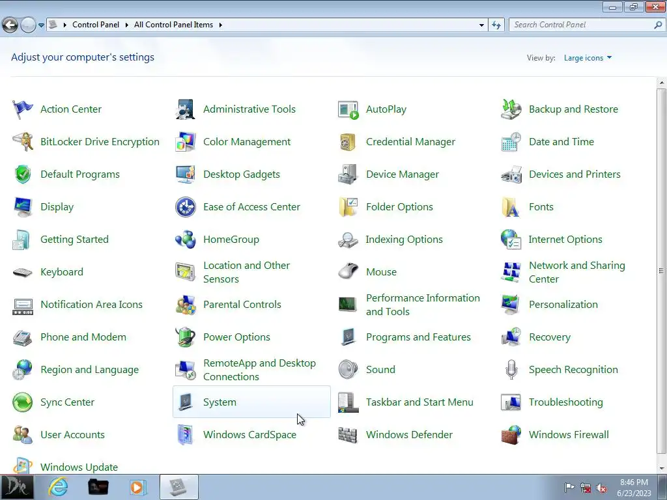Expand the arrow after Control Panel breadcrumb
Viewport: 667px width, 500px height.
[127, 25]
